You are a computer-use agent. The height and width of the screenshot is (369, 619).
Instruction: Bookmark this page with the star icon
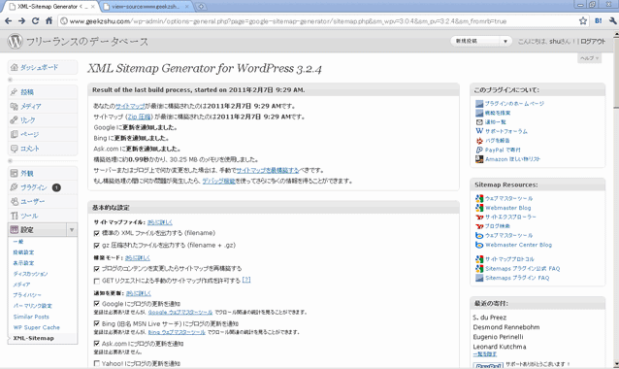pyautogui.click(x=583, y=21)
